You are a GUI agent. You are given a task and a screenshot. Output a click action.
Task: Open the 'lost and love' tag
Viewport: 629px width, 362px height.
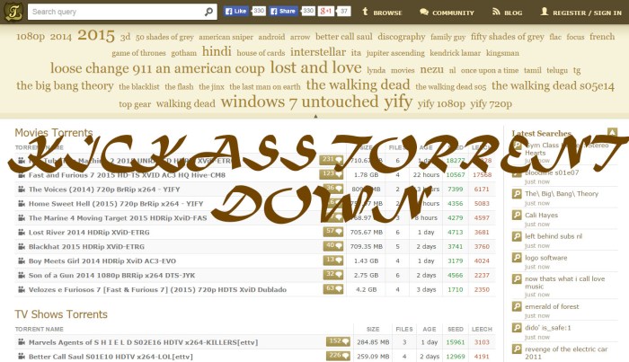tap(315, 67)
